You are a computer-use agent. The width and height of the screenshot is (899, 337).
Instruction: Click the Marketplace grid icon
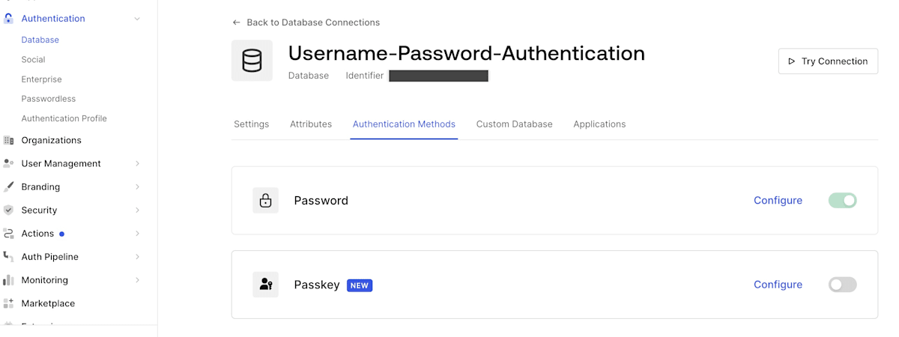point(9,303)
